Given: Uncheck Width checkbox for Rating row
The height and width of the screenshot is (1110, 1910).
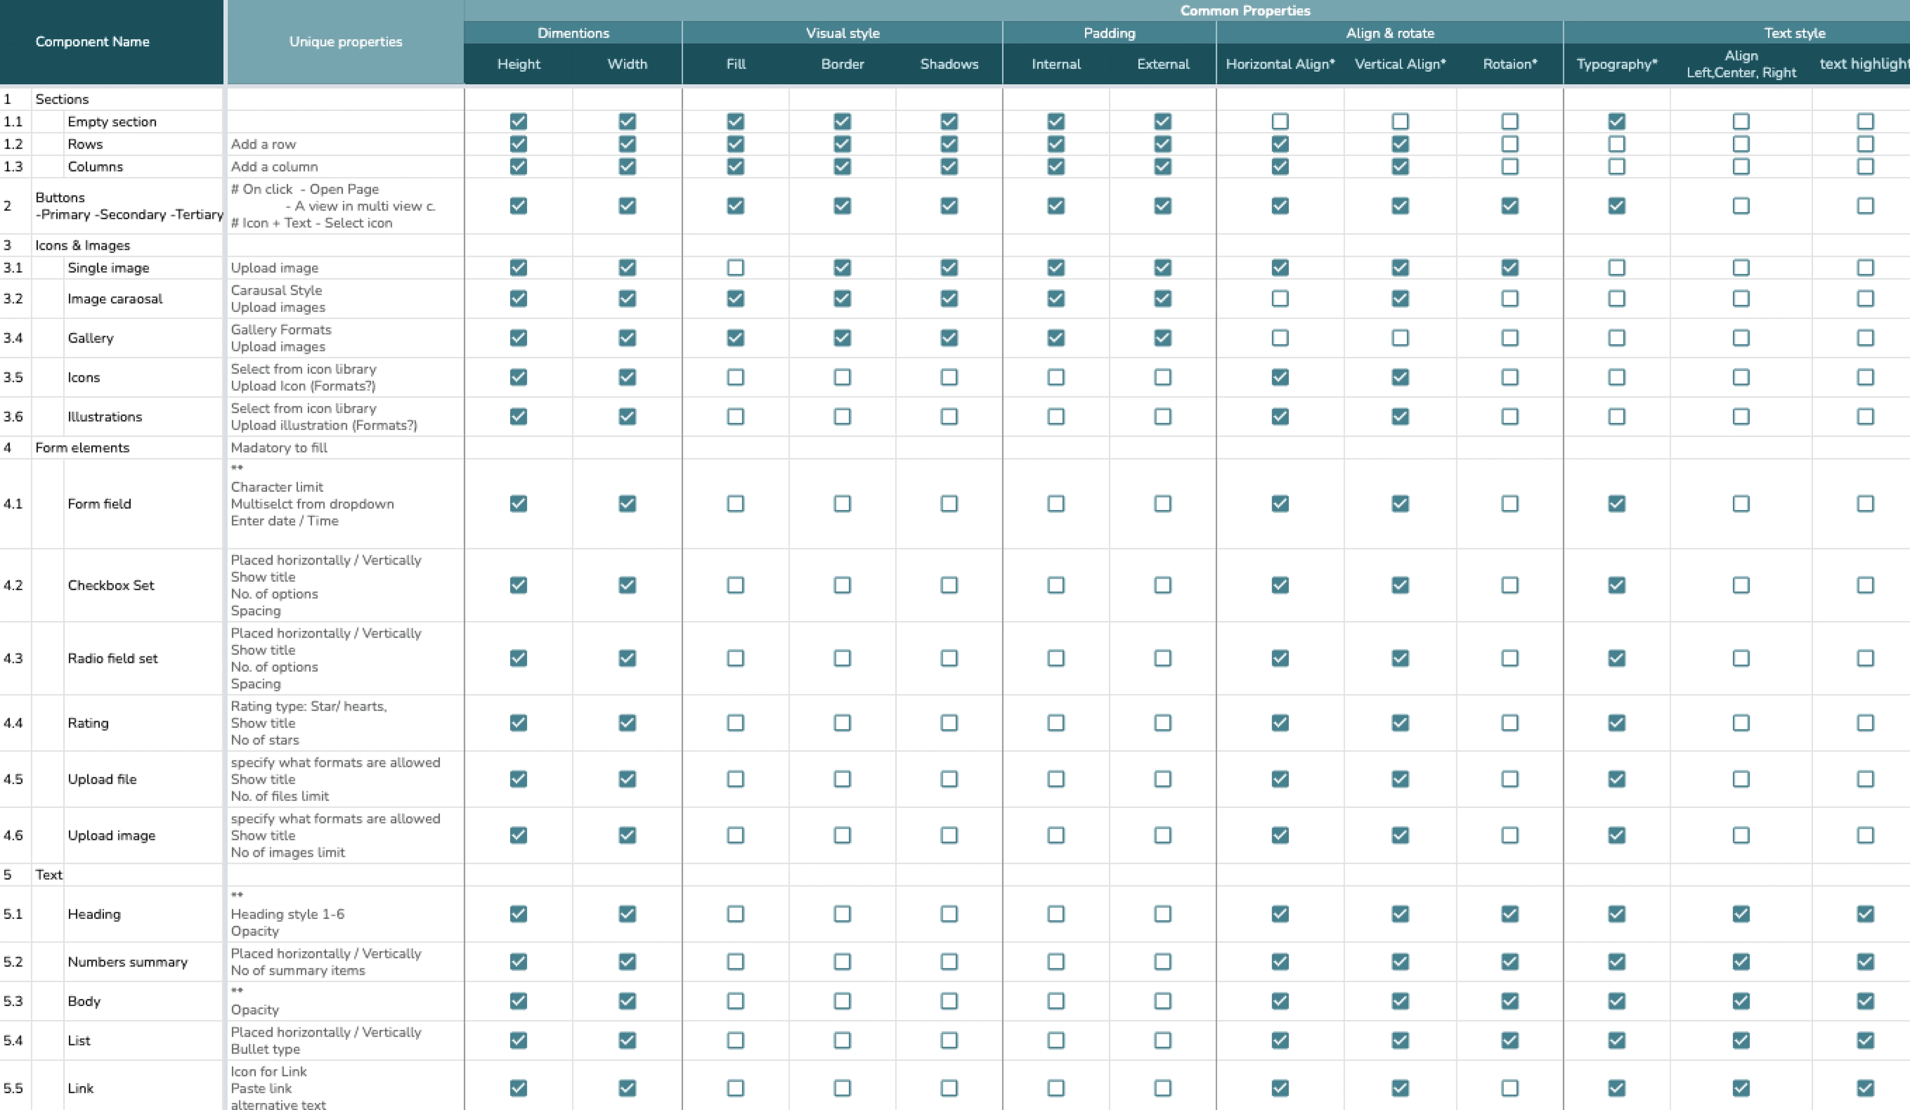Looking at the screenshot, I should pyautogui.click(x=627, y=723).
